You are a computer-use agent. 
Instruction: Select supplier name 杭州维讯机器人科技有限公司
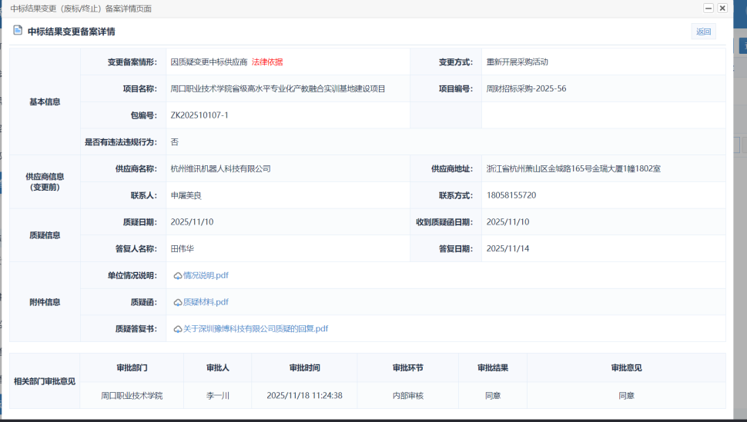(x=220, y=168)
